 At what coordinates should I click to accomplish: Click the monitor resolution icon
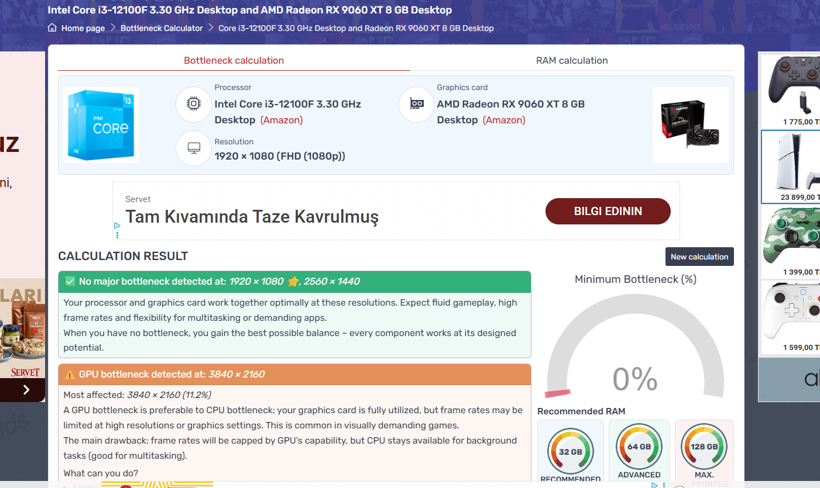pos(193,148)
